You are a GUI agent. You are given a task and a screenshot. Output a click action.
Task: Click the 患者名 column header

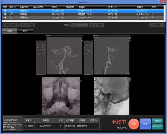[83, 6]
